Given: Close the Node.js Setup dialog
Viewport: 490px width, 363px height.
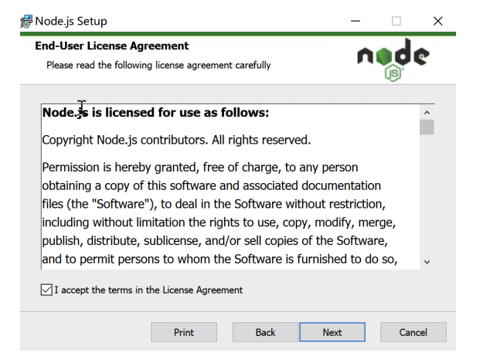Looking at the screenshot, I should click(437, 22).
